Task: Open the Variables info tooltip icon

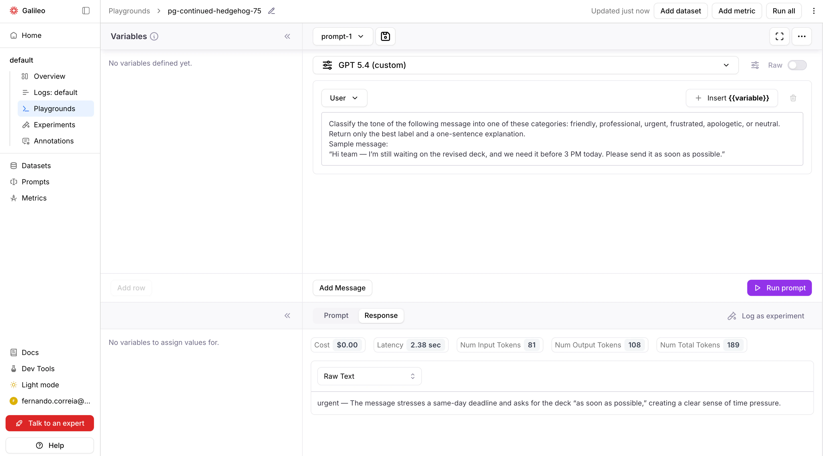Action: 154,36
